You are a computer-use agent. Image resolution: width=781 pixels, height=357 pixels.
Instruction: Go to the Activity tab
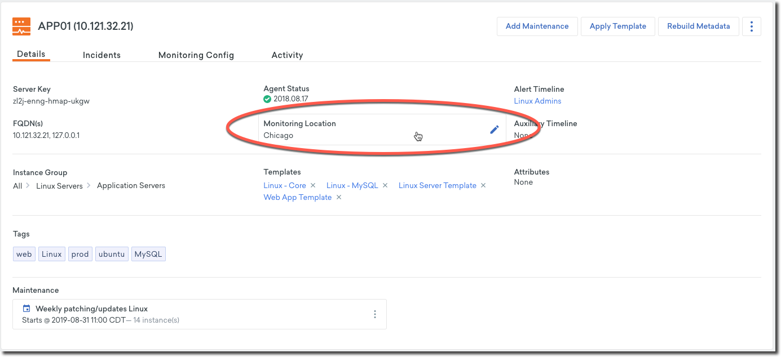(x=287, y=55)
